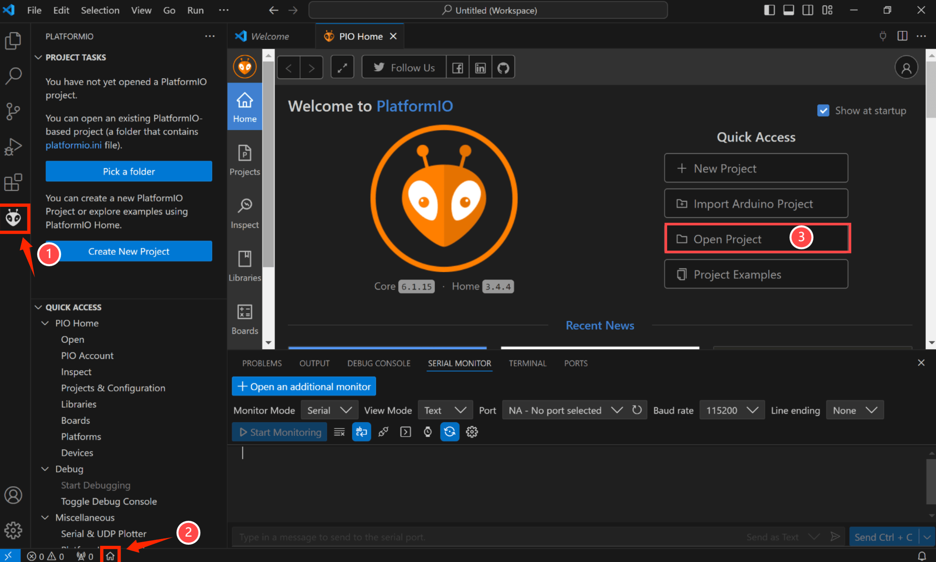Toggle the auto-reconnect button in serial monitor

[x=450, y=432]
